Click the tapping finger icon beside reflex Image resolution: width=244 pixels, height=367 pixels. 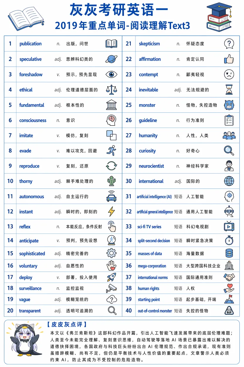(112, 226)
